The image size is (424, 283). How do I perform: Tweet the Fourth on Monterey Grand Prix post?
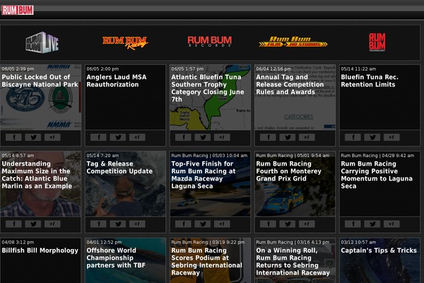click(x=288, y=224)
